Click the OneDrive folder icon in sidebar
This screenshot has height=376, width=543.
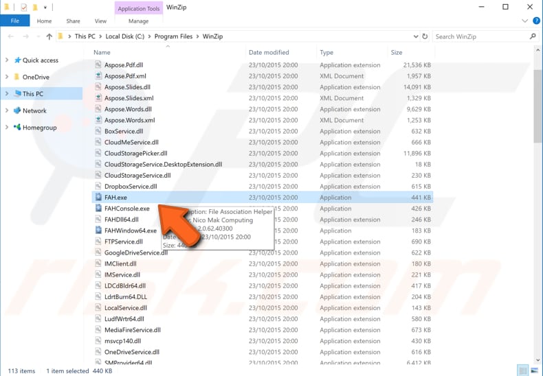(x=16, y=77)
